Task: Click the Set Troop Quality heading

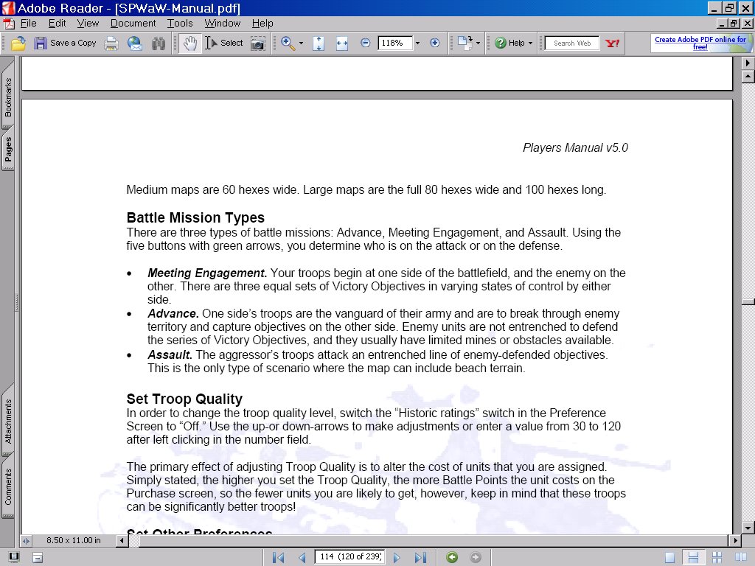Action: [184, 399]
